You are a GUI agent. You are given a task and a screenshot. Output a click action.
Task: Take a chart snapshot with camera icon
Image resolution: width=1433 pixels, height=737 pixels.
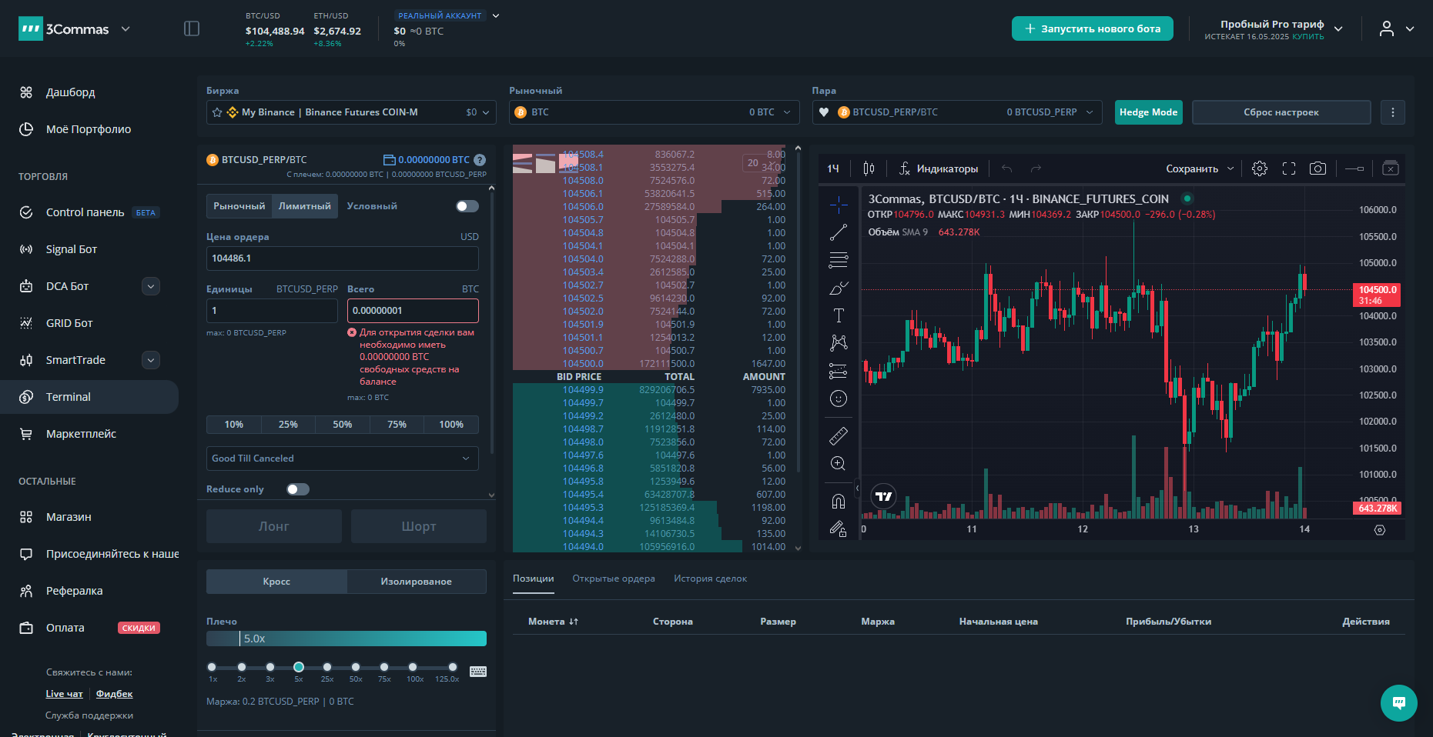click(x=1318, y=168)
